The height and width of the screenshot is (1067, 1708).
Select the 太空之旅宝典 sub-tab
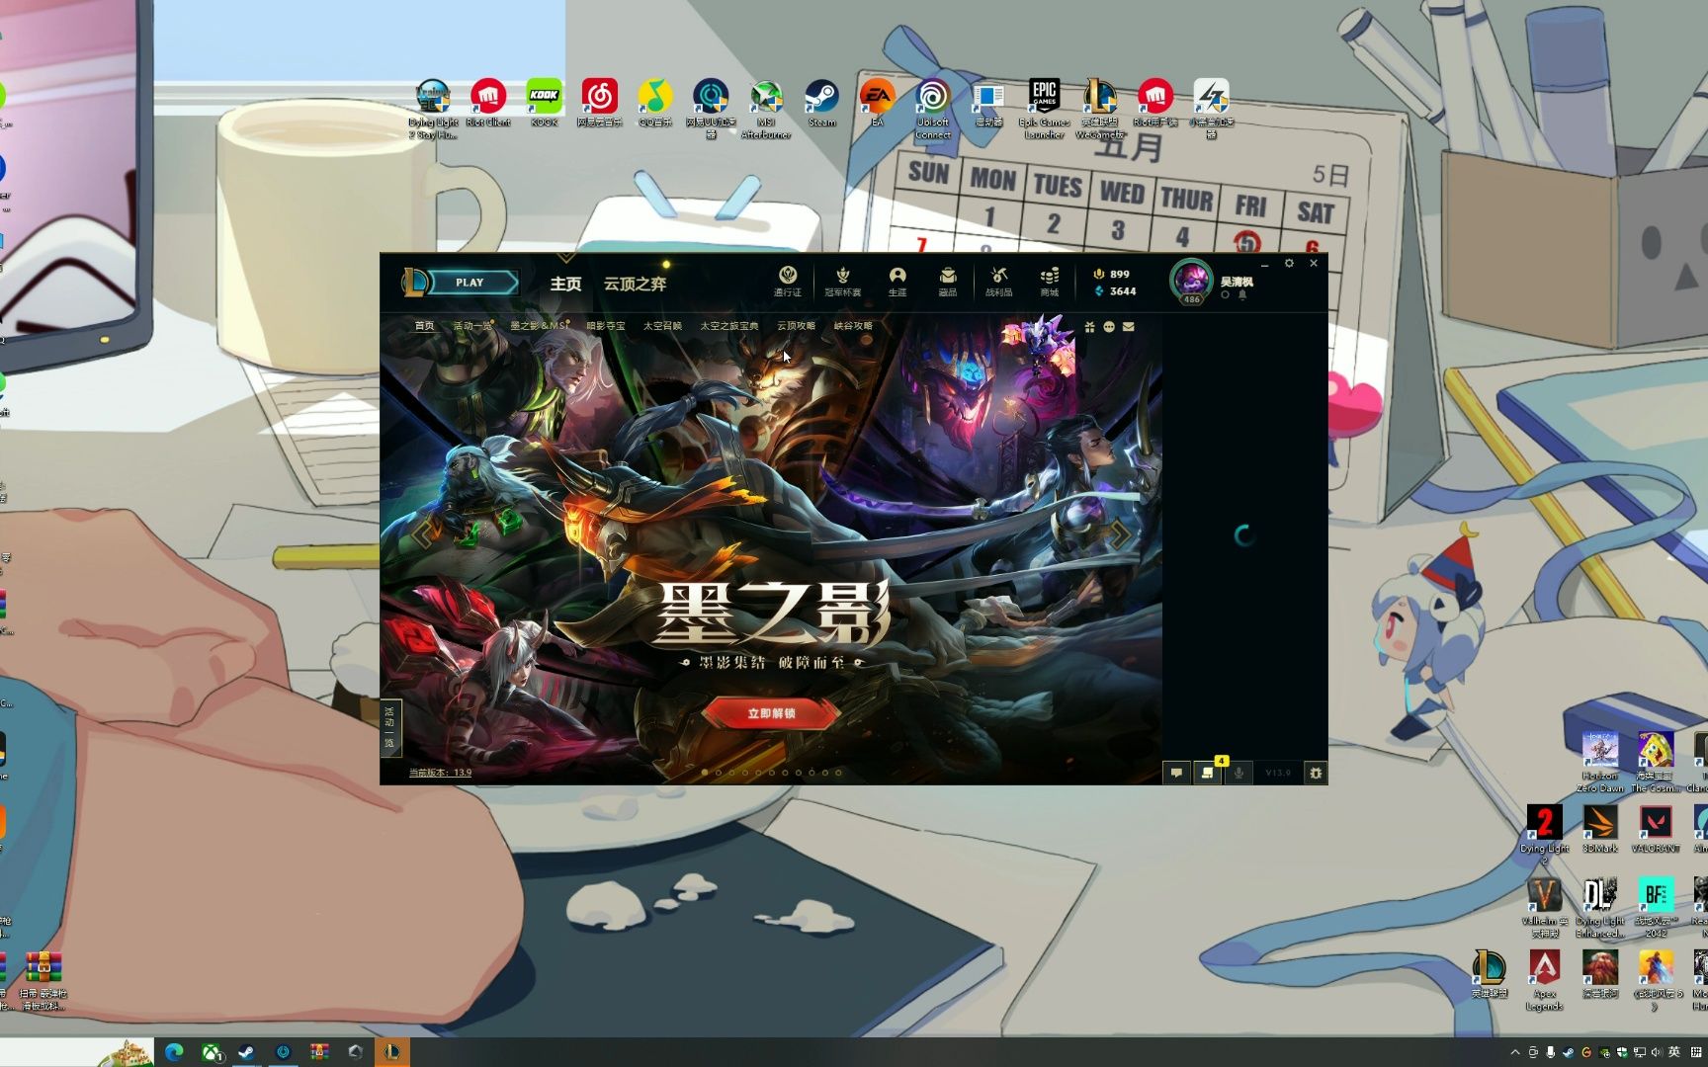tap(729, 326)
